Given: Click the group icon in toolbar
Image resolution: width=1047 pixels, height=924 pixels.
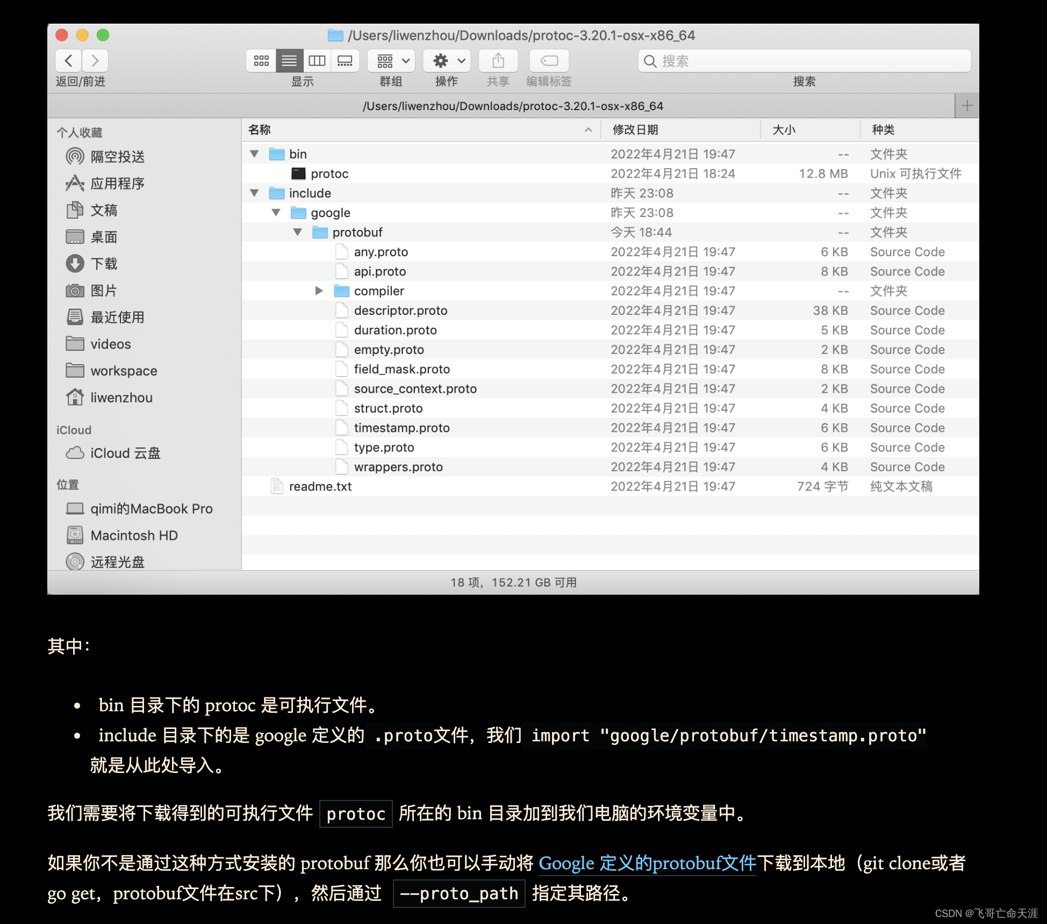Looking at the screenshot, I should [x=388, y=60].
